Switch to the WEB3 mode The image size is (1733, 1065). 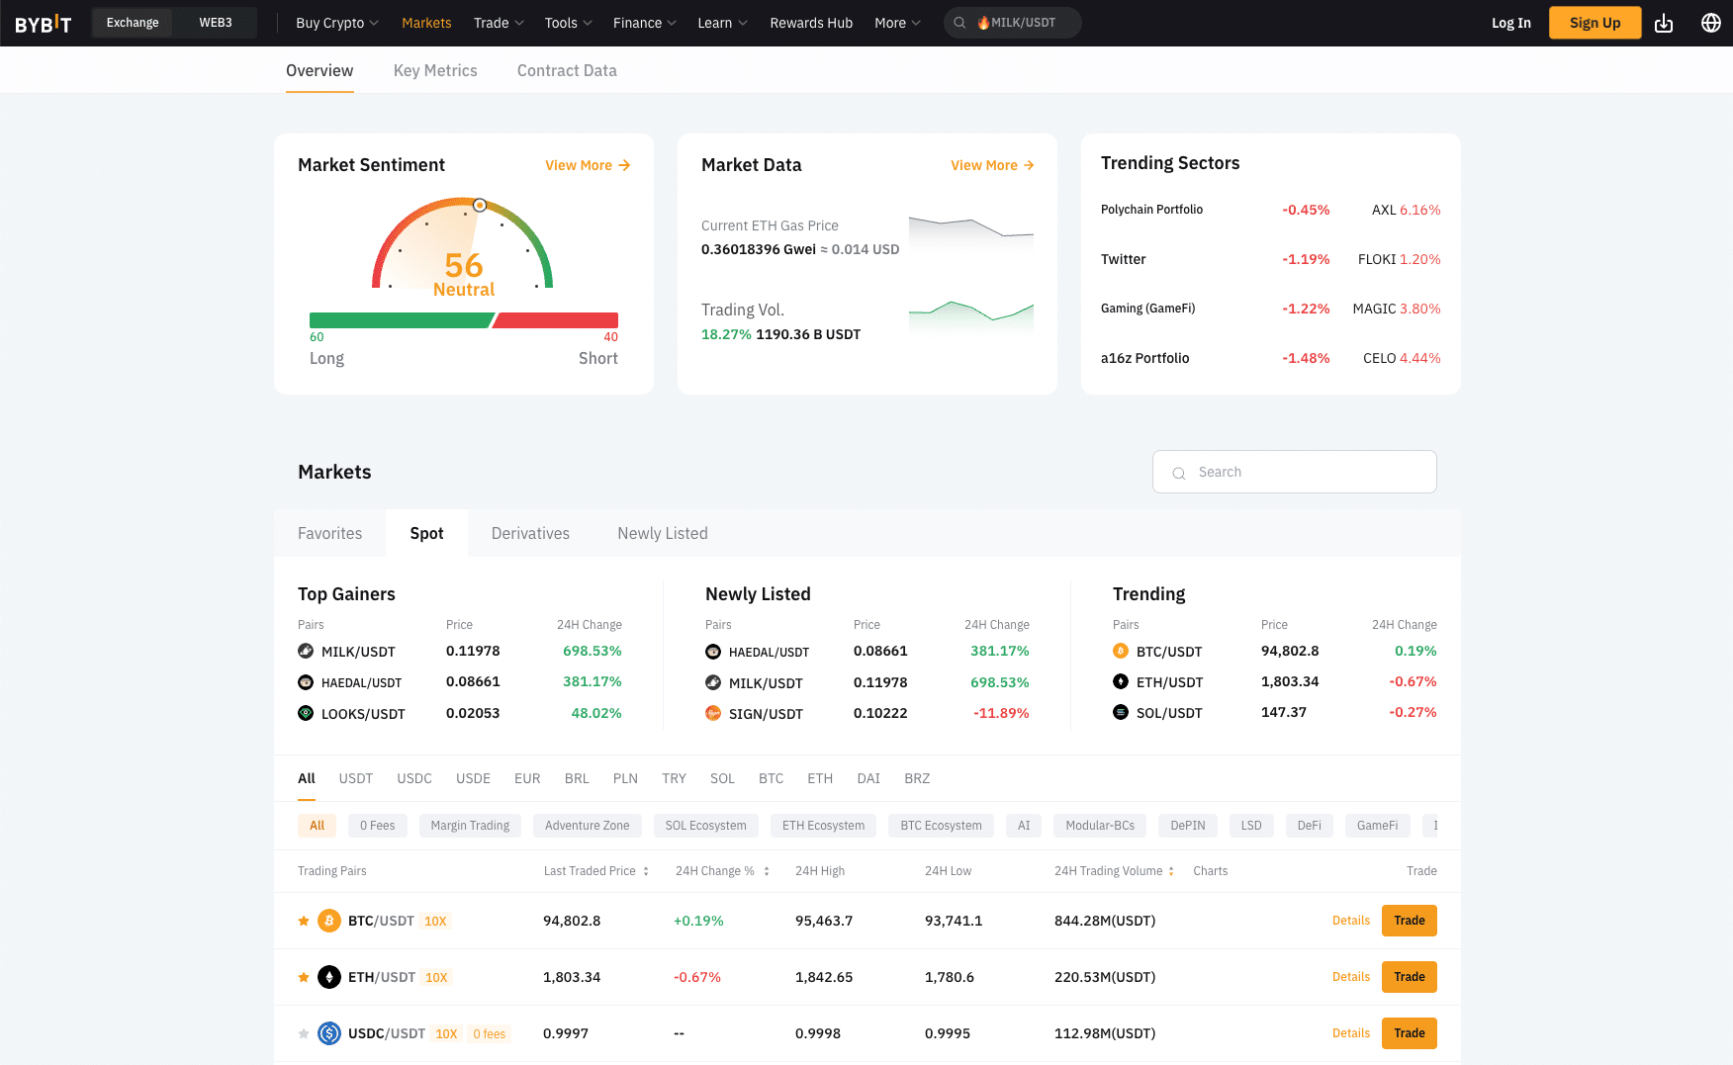click(x=216, y=23)
